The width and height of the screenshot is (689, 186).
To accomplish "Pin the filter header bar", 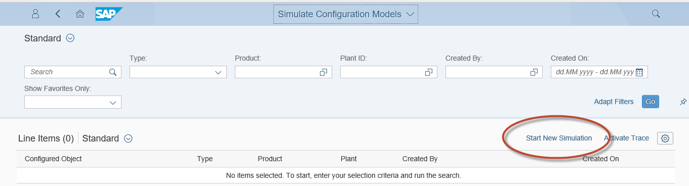I will point(682,102).
